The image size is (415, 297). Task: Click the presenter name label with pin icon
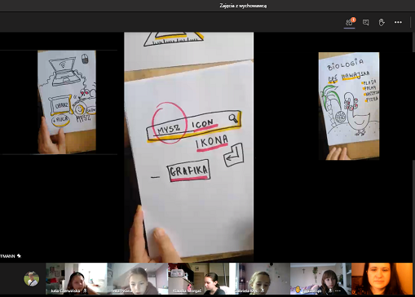coord(11,256)
